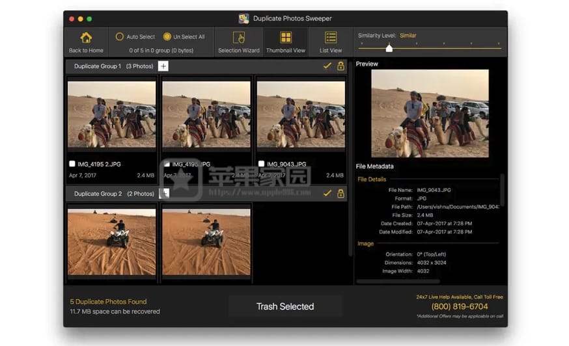Click the File Metadata vertical scrollbar
Image resolution: width=569 pixels, height=346 pixels.
coord(502,190)
